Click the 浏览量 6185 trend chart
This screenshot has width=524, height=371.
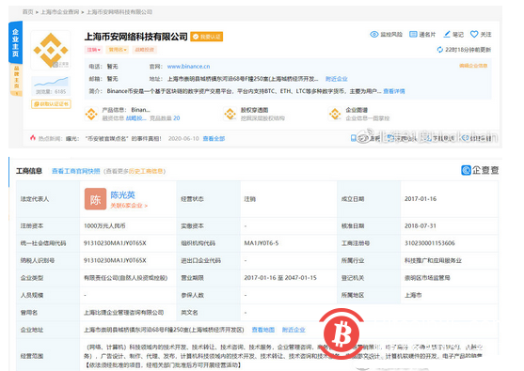coord(51,85)
